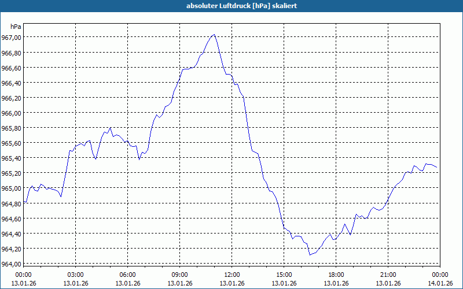The image size is (463, 289).
Task: Click the 13.01.26 date under 12:00
Action: click(232, 283)
